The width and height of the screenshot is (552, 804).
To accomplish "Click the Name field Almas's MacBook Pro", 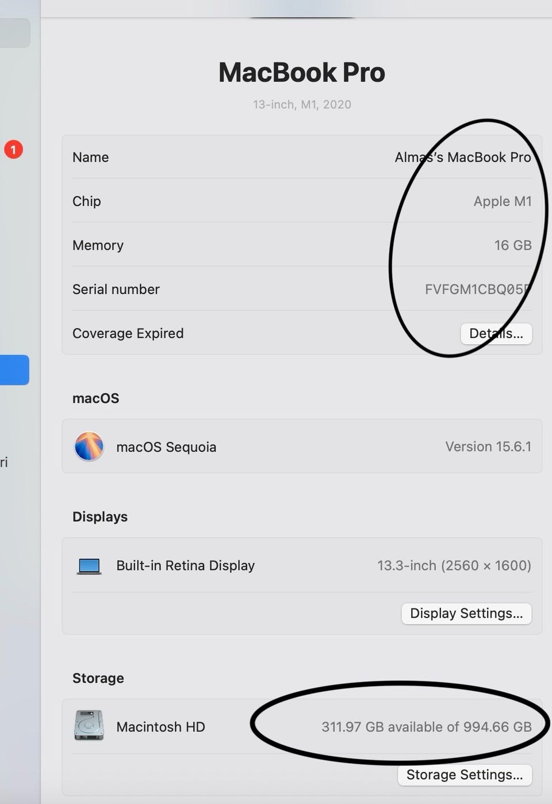I will (x=463, y=157).
